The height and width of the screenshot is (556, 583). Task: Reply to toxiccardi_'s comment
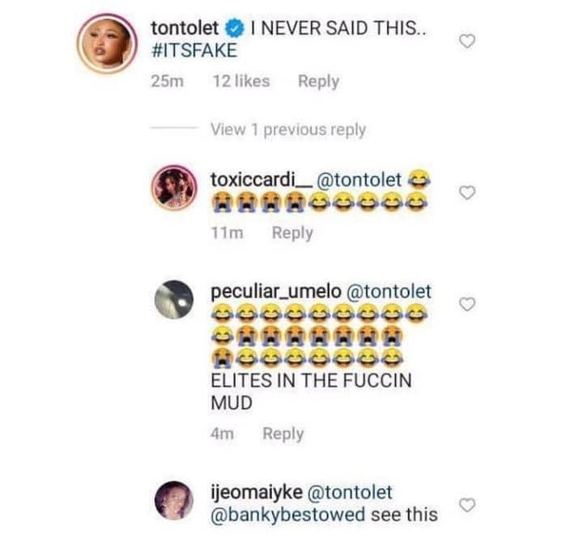292,232
